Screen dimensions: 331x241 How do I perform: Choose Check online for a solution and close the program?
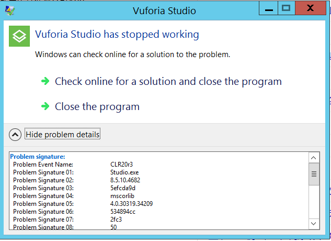(x=168, y=82)
